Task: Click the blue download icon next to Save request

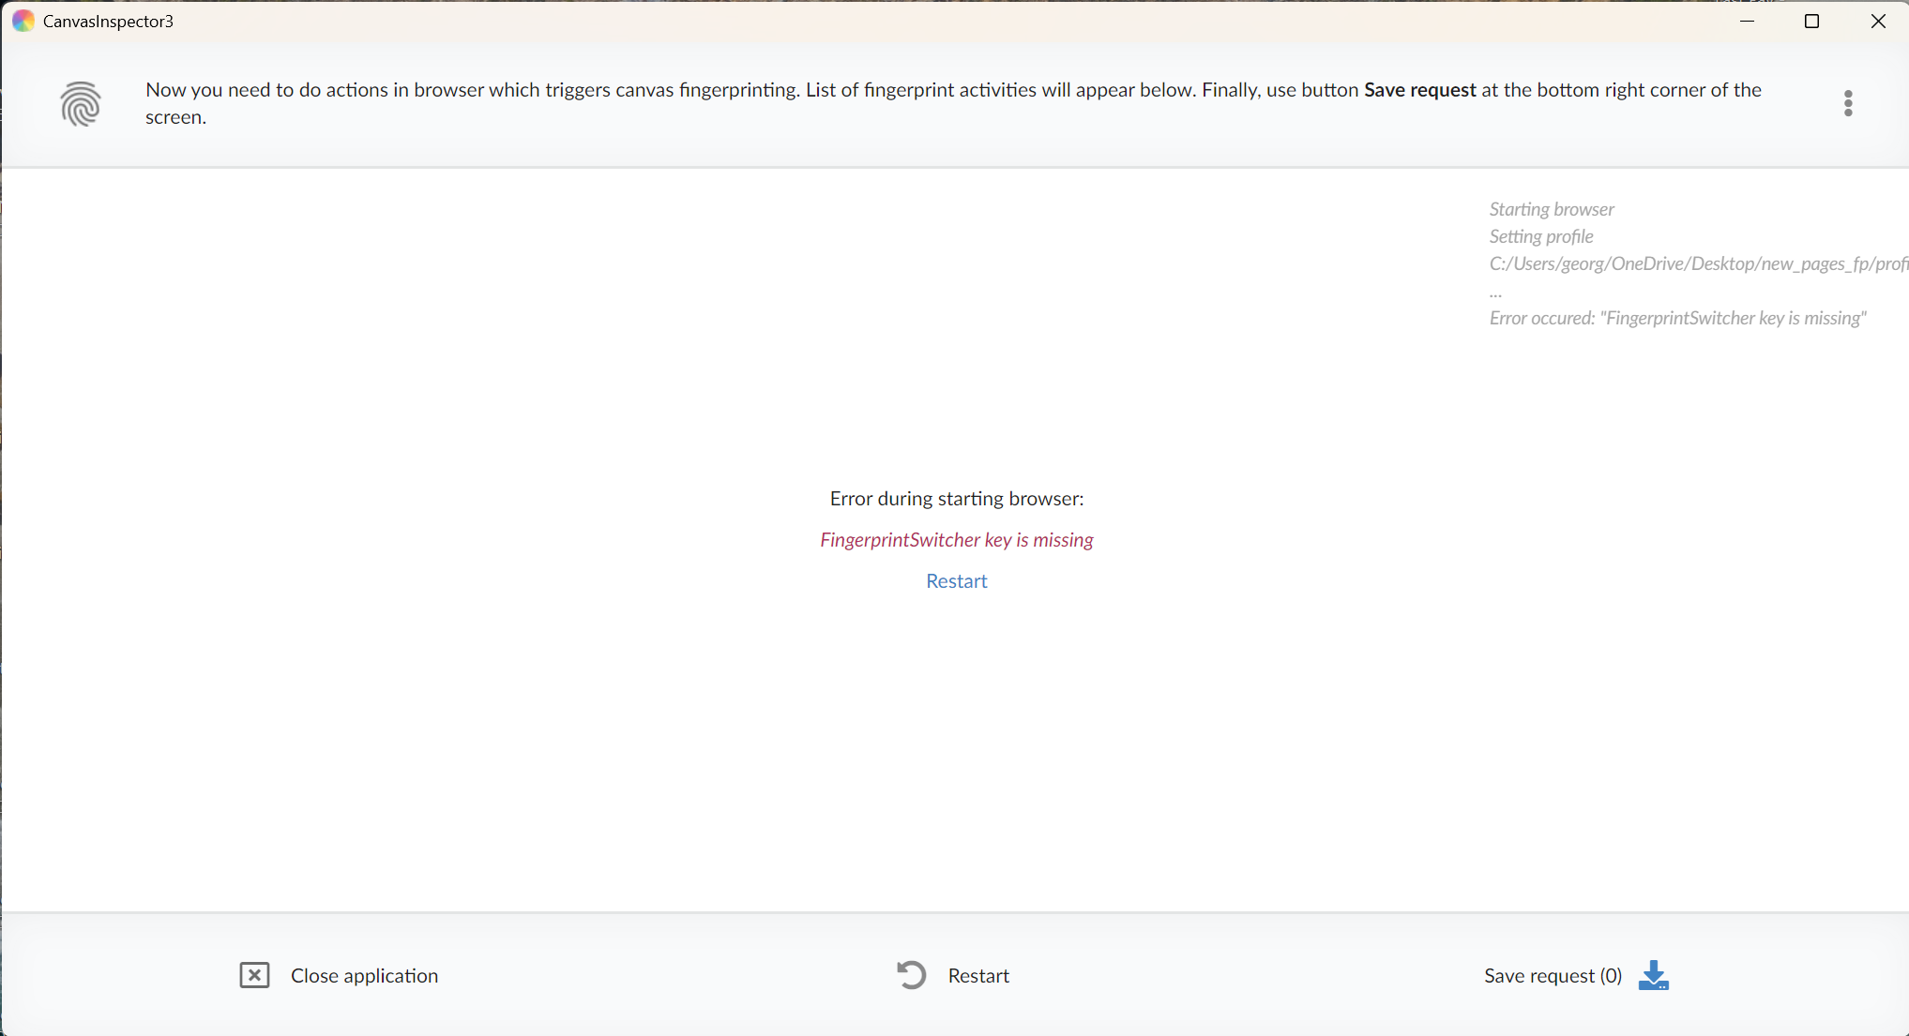Action: coord(1654,976)
